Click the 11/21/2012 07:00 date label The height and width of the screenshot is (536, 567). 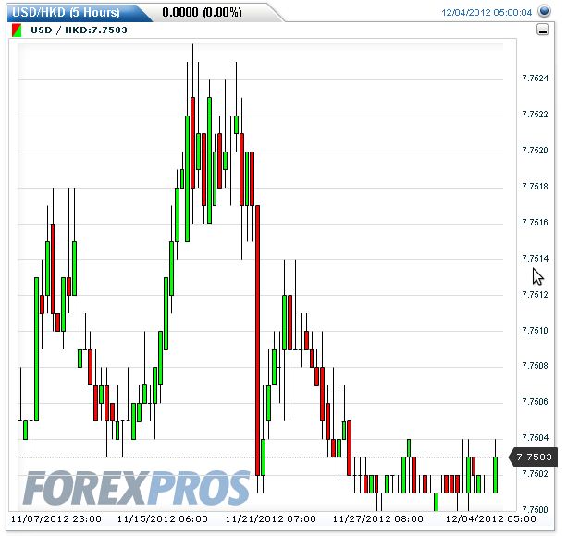click(270, 519)
